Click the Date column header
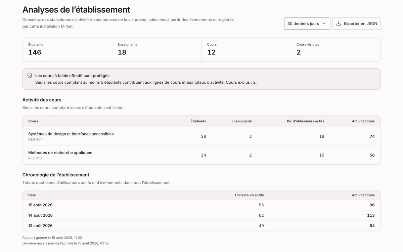The height and width of the screenshot is (252, 403). (x=32, y=195)
